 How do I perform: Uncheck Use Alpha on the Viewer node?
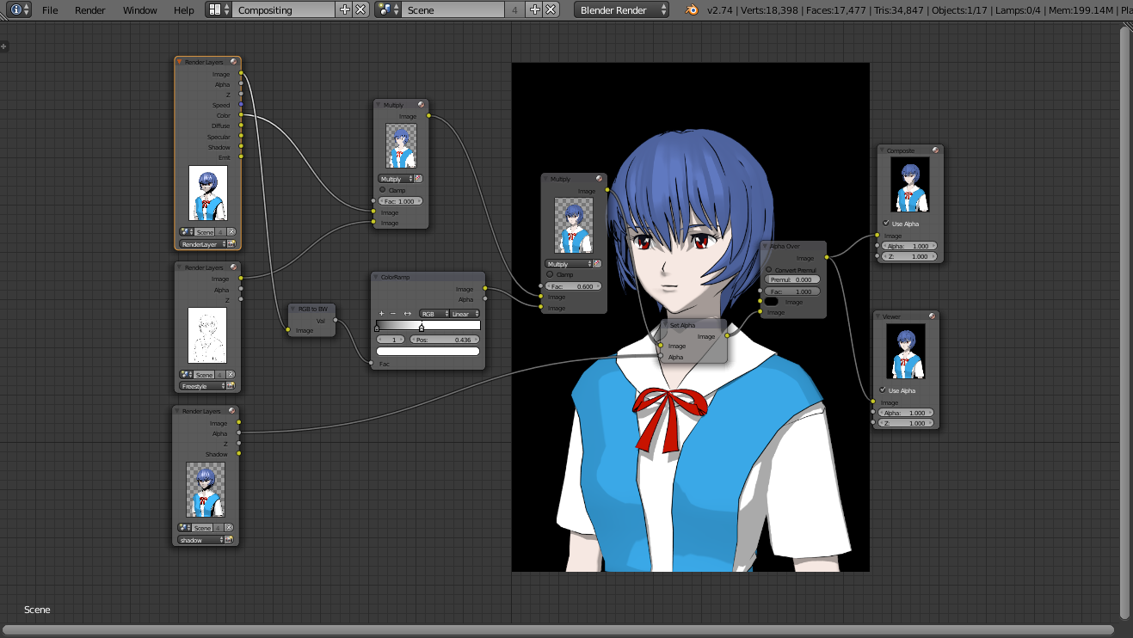(882, 390)
